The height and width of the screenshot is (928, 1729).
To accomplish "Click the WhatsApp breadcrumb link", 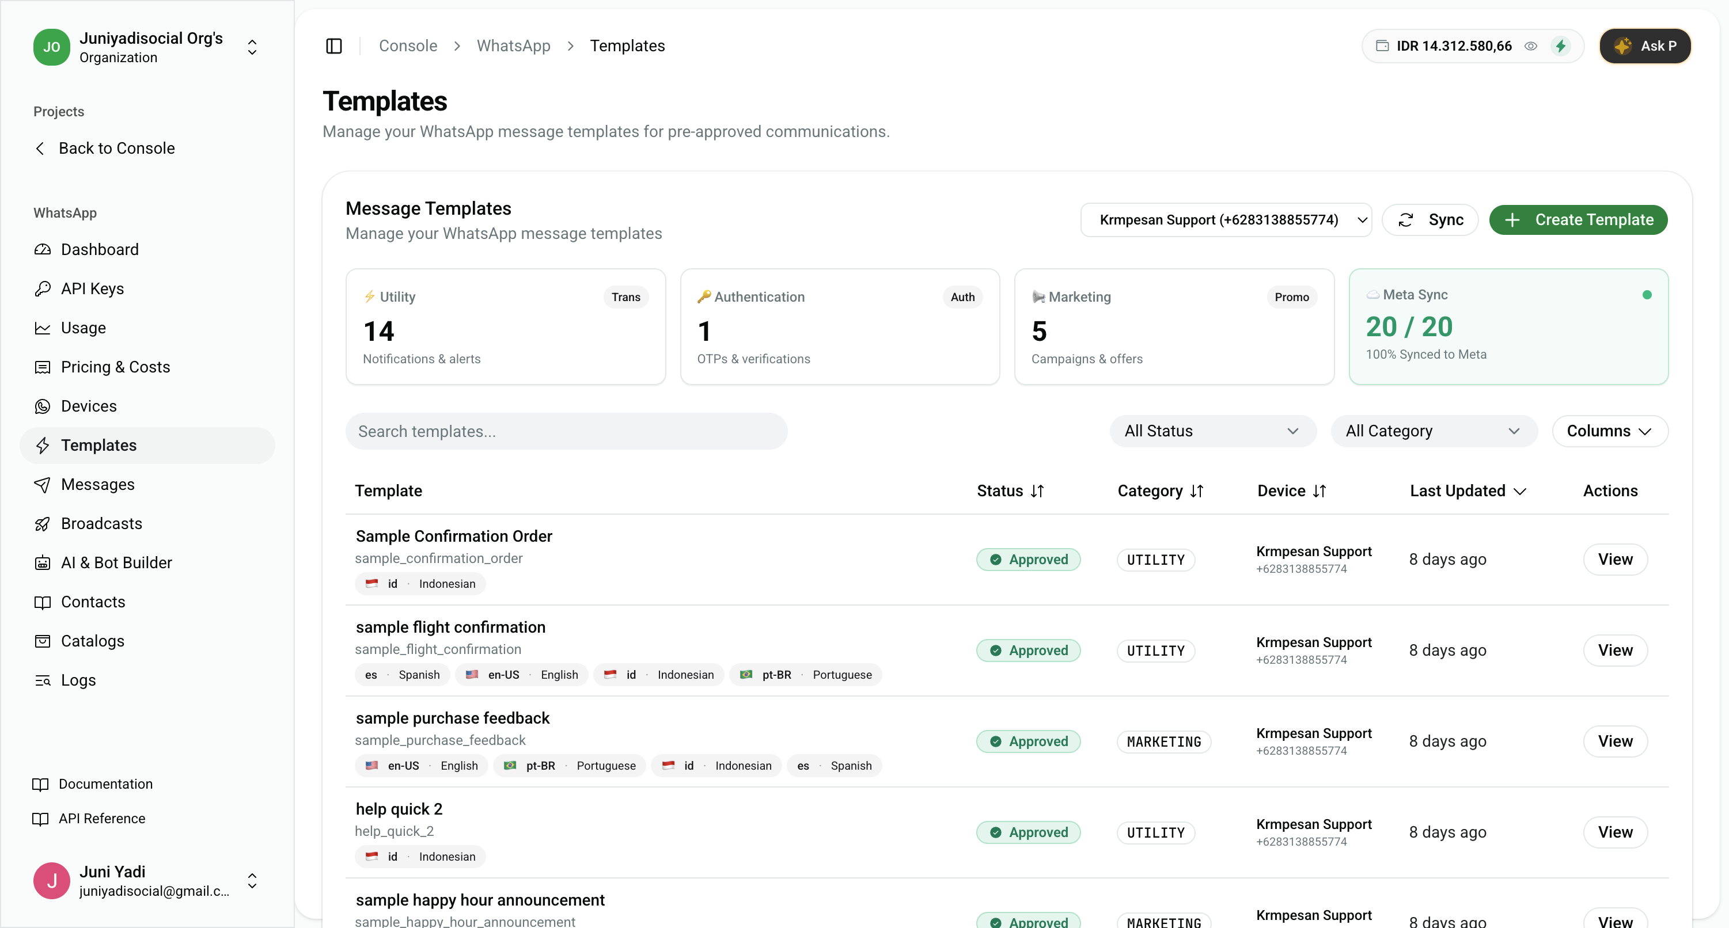I will click(514, 45).
